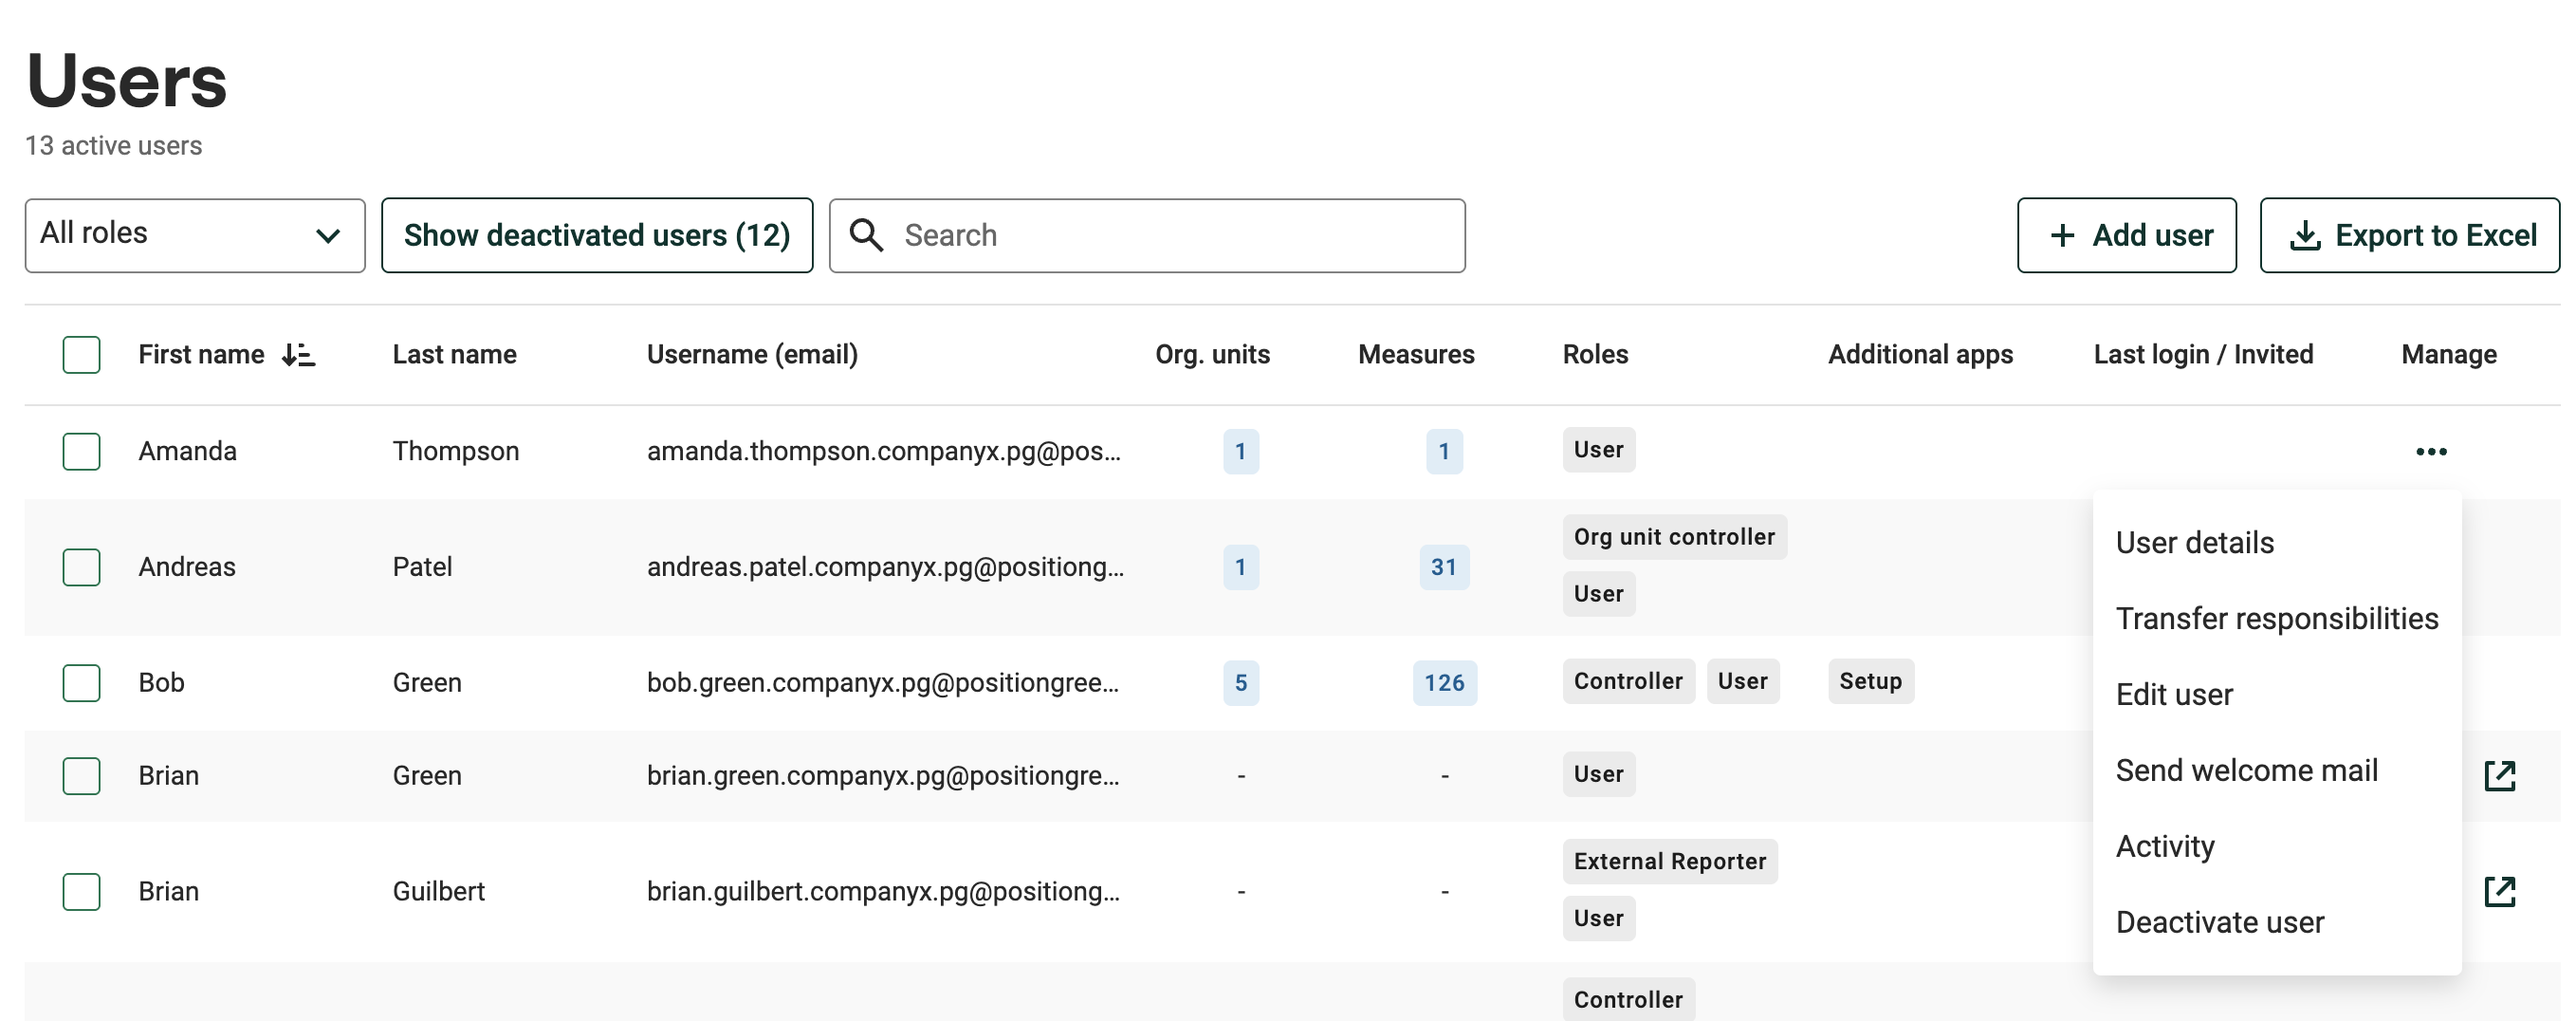
Task: Click the sort icon beside First name
Action: (298, 355)
